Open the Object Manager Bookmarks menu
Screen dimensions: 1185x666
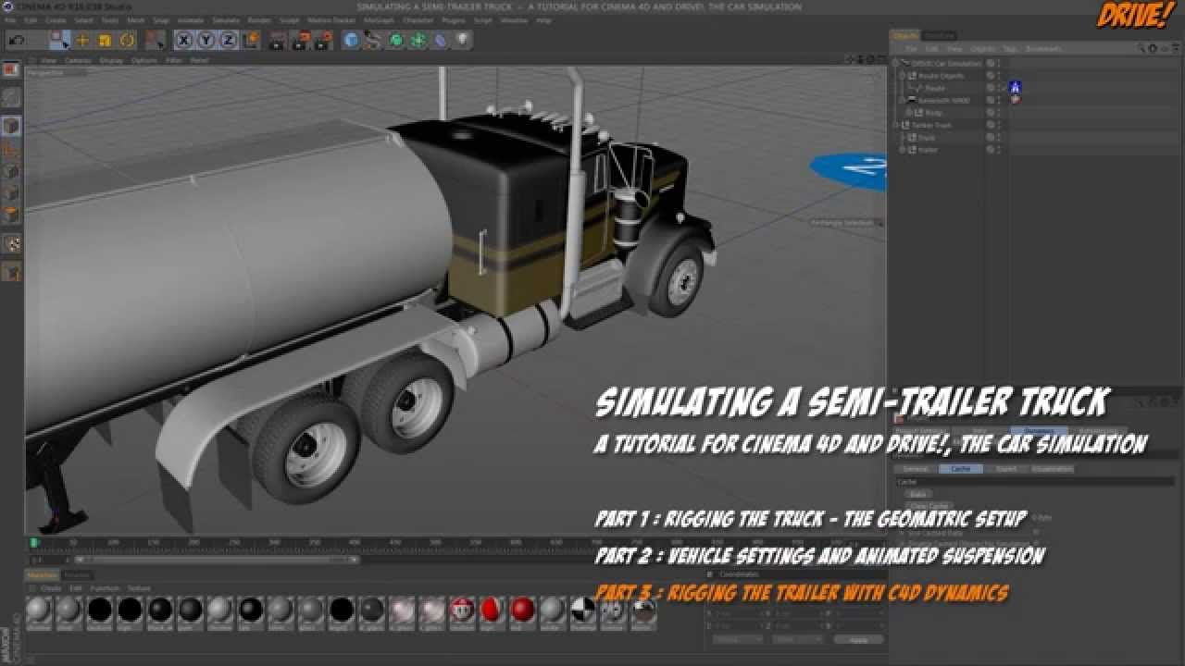[x=1043, y=49]
